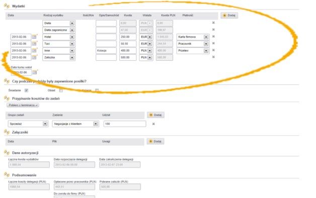Click the description field containing Kolacja

tap(106, 51)
